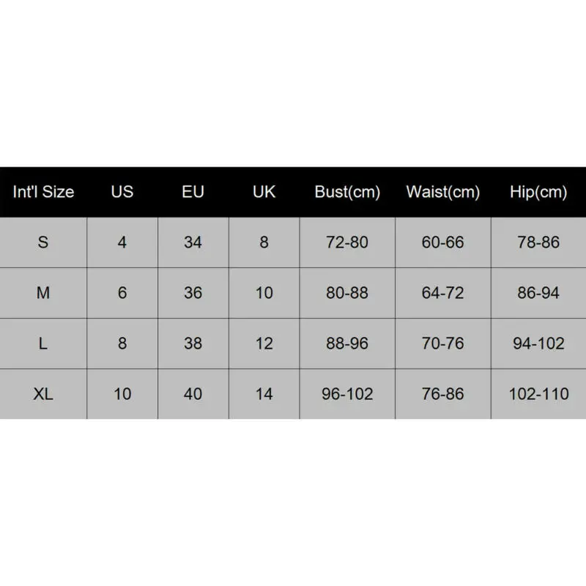Select waist value 76-86 cell

tap(442, 394)
